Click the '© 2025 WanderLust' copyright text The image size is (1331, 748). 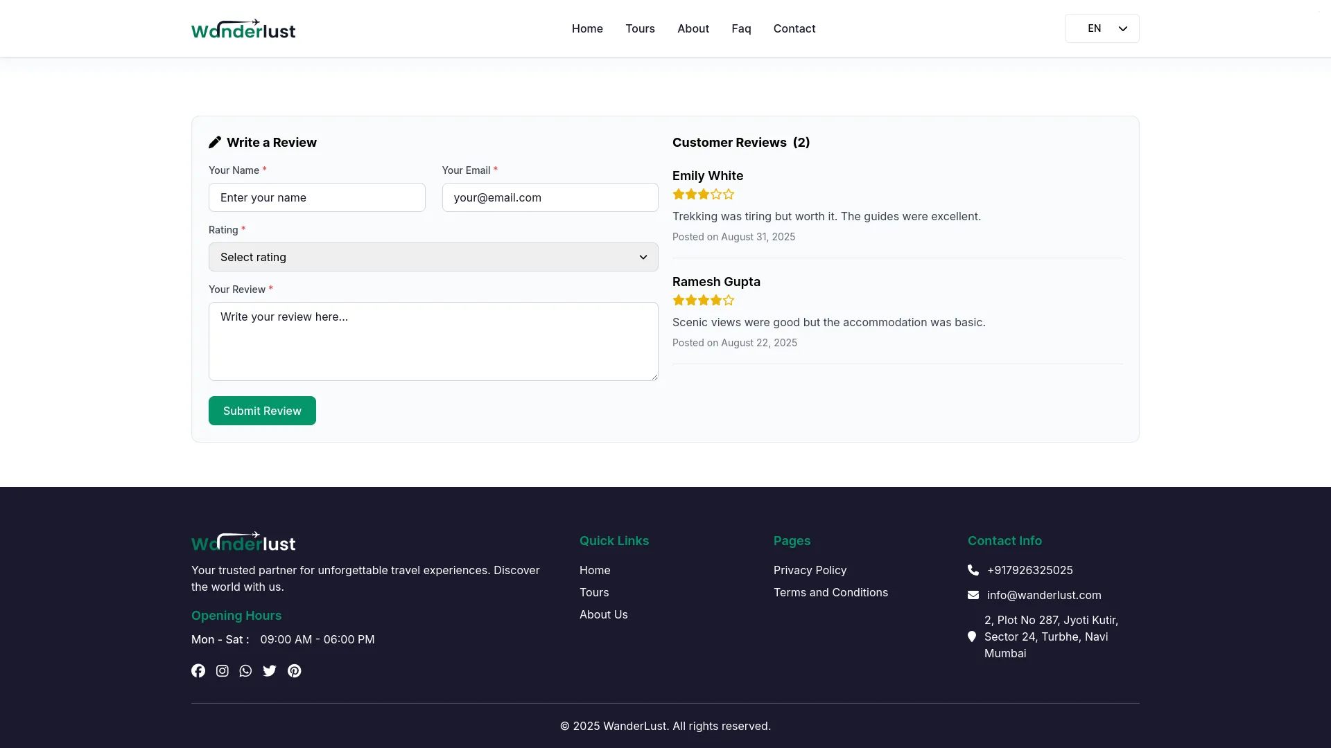pos(665,726)
